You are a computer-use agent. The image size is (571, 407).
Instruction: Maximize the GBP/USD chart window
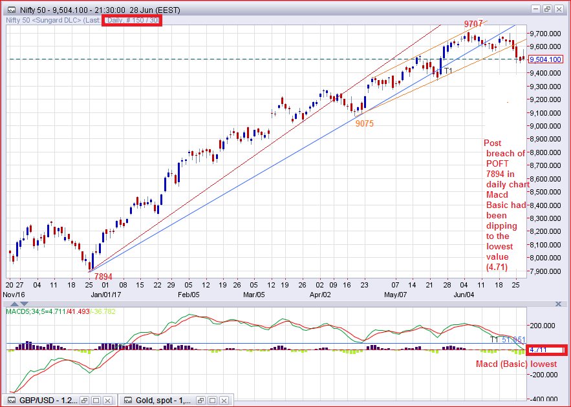pyautogui.click(x=96, y=401)
